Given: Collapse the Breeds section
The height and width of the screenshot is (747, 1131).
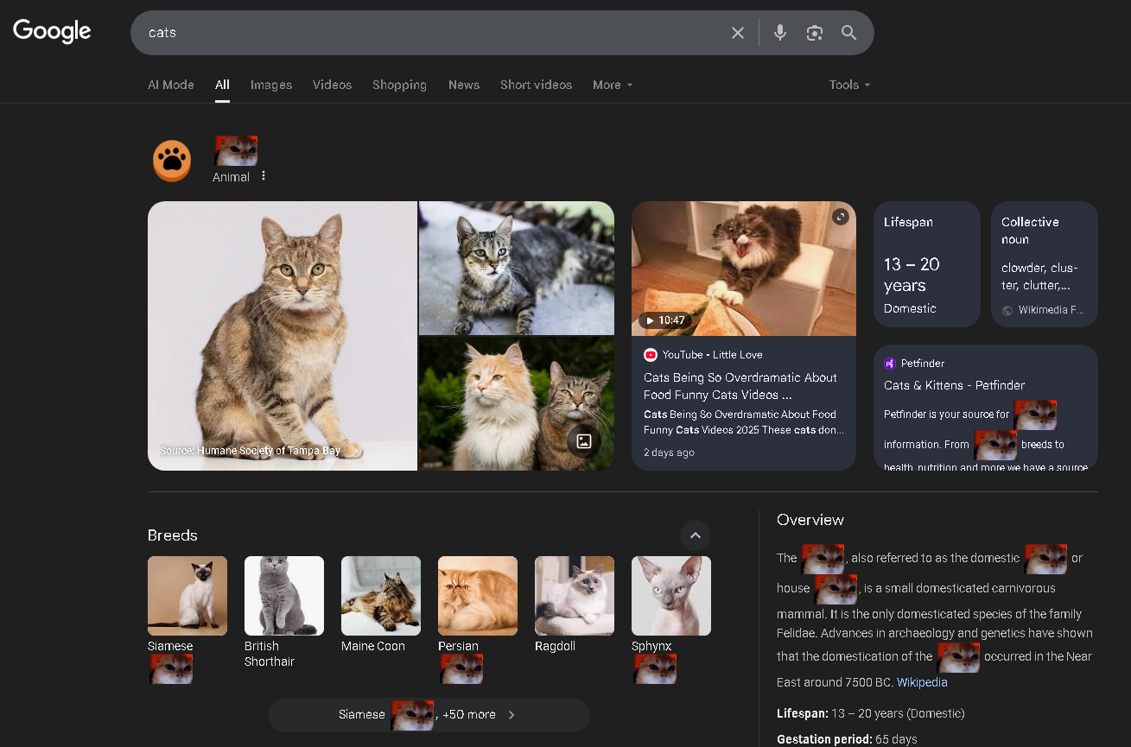Looking at the screenshot, I should coord(696,535).
